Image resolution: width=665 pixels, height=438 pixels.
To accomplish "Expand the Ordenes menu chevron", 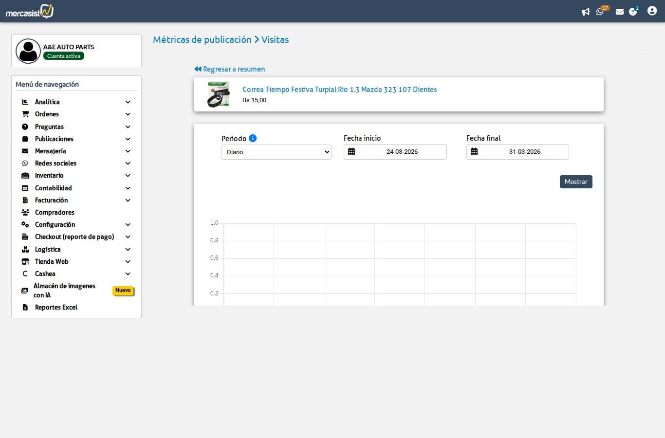I will [128, 114].
